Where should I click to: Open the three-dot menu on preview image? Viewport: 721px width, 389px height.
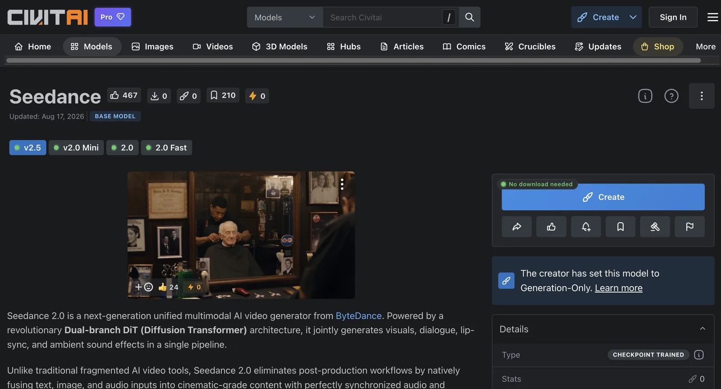(342, 184)
